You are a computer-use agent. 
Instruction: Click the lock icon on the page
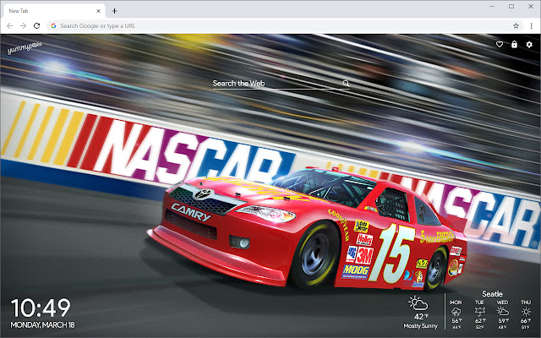(x=514, y=44)
